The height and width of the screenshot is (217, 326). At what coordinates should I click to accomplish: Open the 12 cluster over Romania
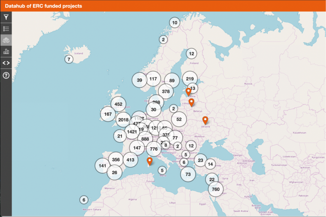(191, 146)
